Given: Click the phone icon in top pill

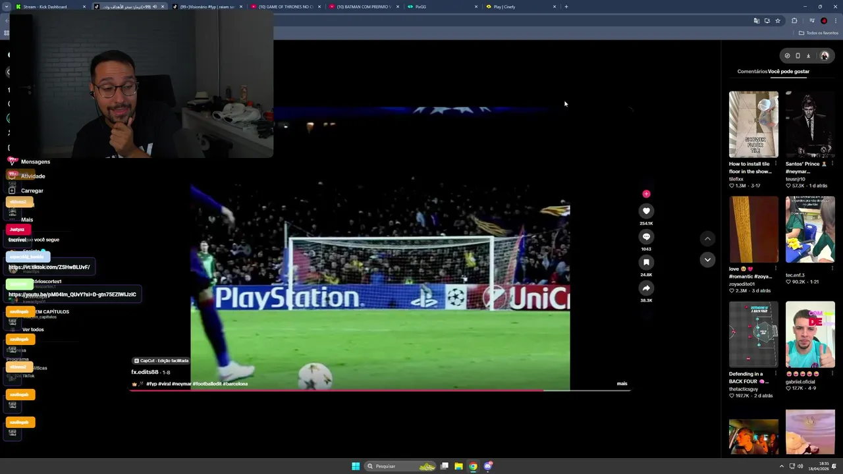Looking at the screenshot, I should point(798,56).
